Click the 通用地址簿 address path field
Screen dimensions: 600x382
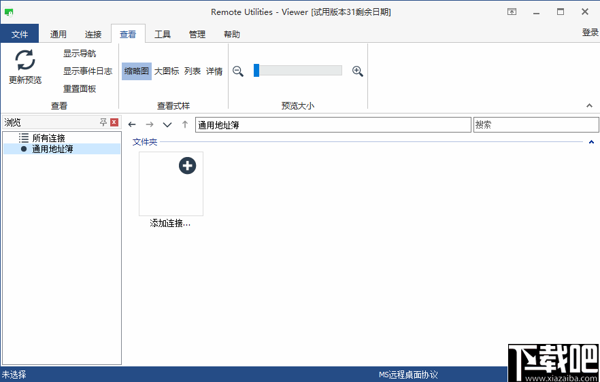[x=333, y=125]
